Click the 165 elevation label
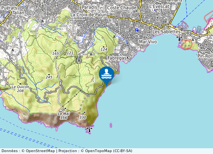 55,54
